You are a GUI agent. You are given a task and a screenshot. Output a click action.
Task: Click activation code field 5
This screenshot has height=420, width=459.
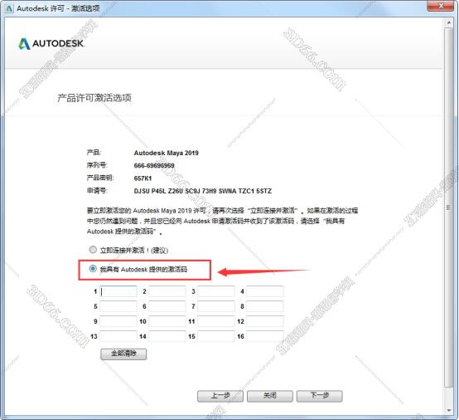[118, 306]
